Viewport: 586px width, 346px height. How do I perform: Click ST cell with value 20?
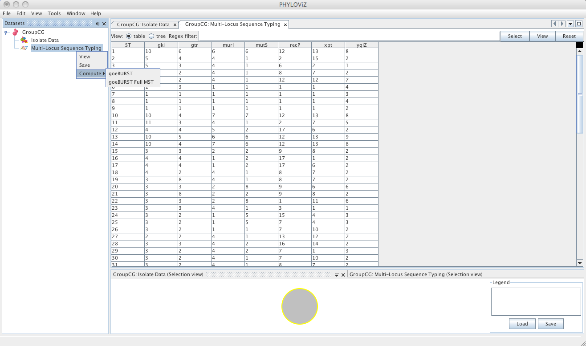pos(128,187)
